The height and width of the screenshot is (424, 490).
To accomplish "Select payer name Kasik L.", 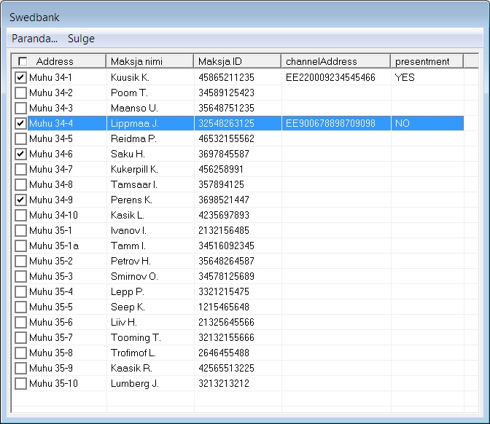I will click(128, 215).
